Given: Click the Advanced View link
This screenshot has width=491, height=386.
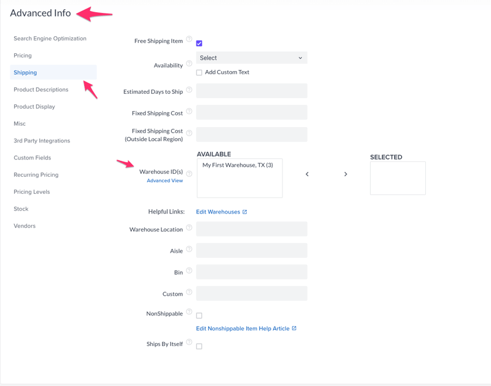Looking at the screenshot, I should pos(164,181).
